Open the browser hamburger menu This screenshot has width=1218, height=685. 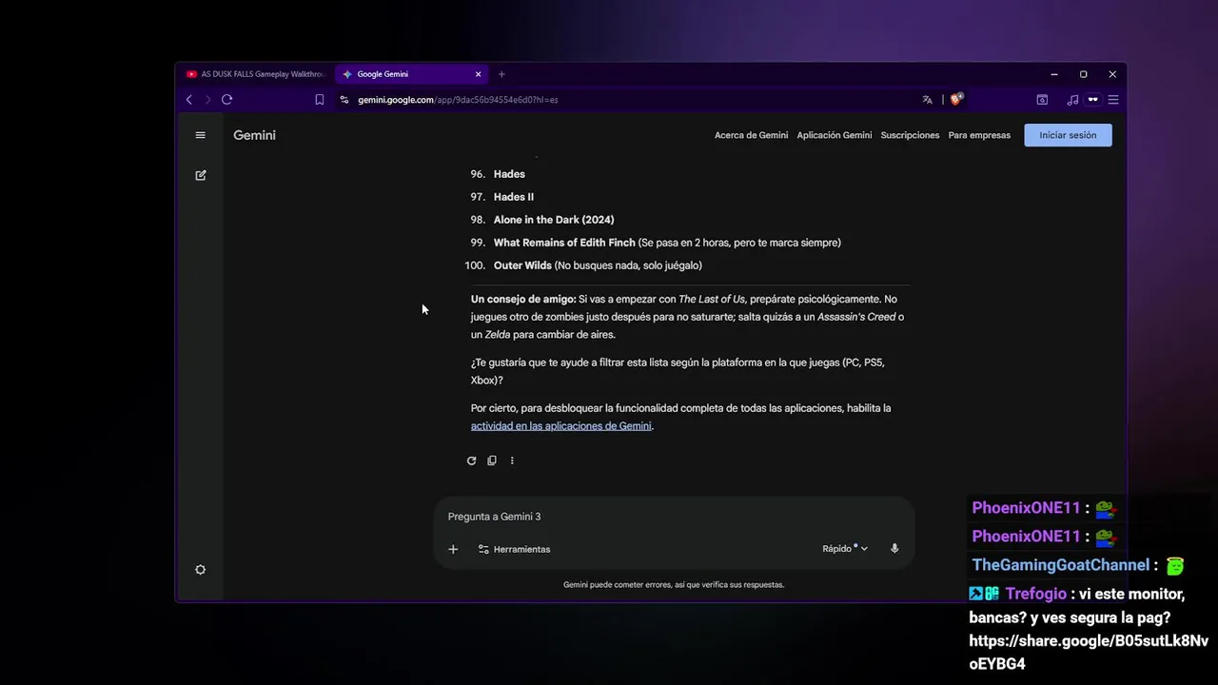point(1113,100)
